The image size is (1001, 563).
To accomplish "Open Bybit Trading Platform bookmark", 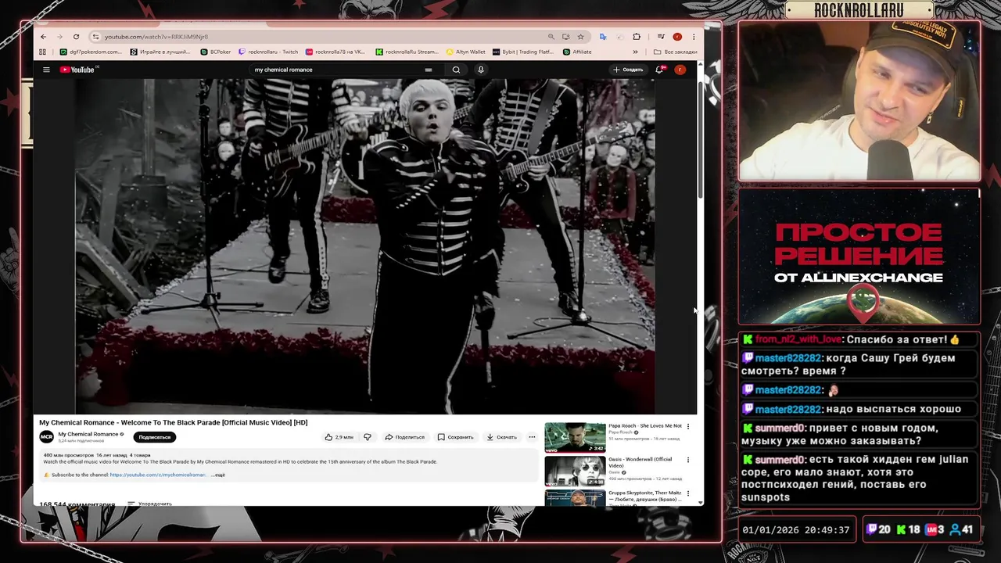I will tap(523, 52).
